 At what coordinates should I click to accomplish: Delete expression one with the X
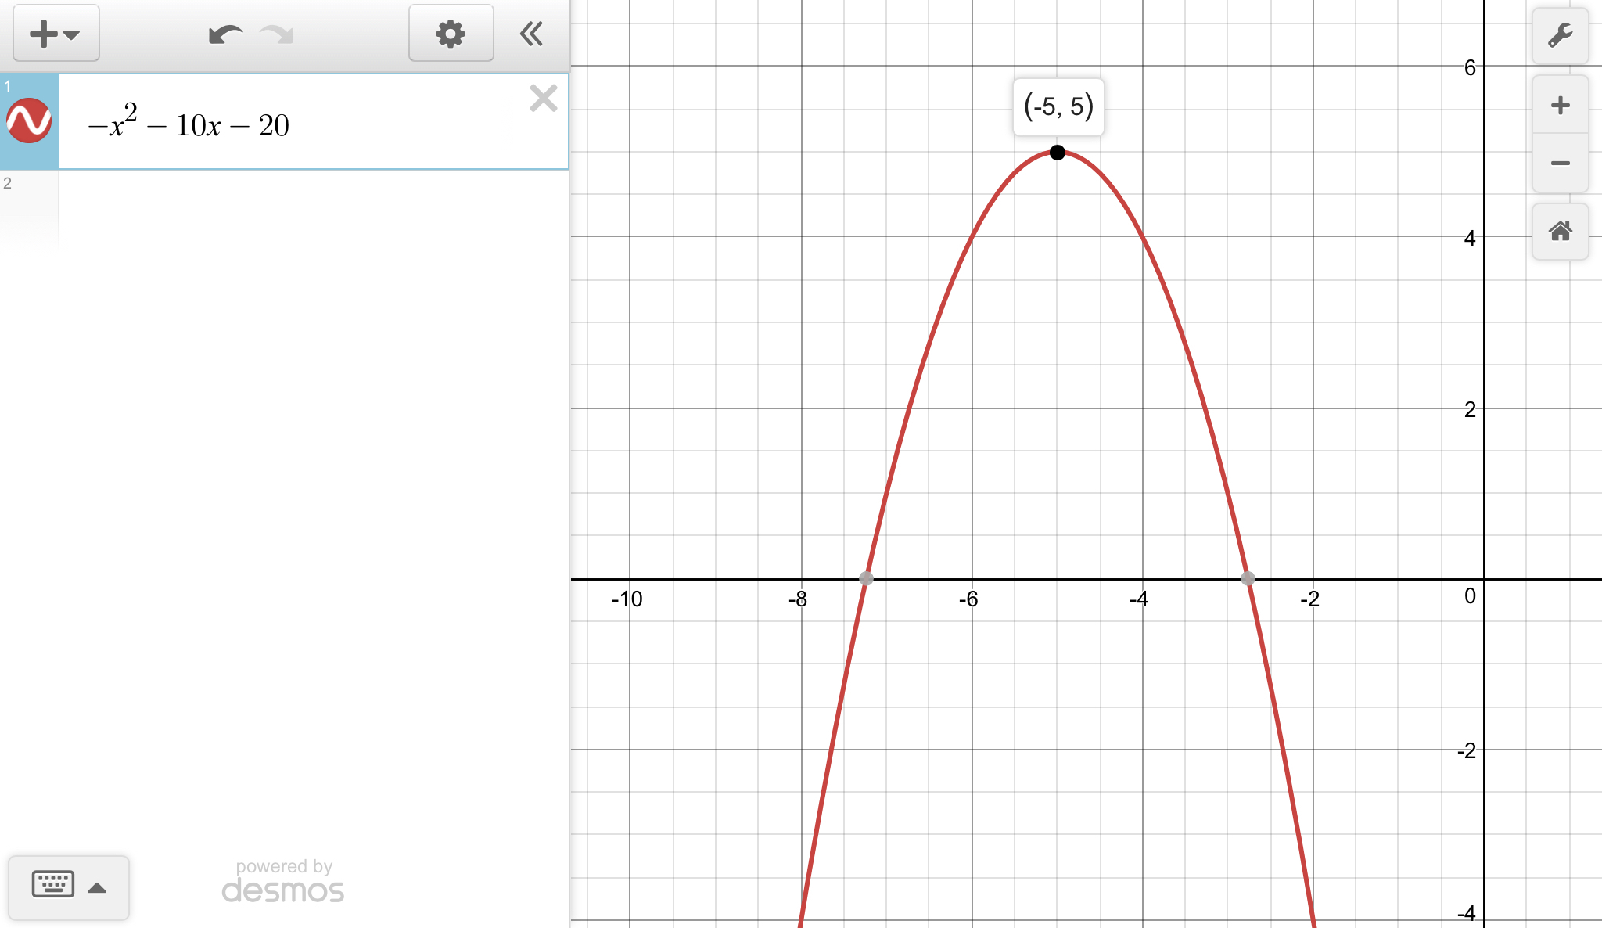click(x=543, y=99)
